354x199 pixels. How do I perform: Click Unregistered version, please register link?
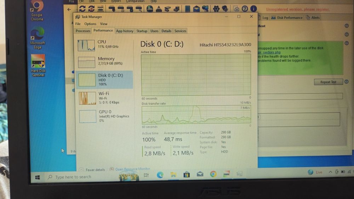297,10
